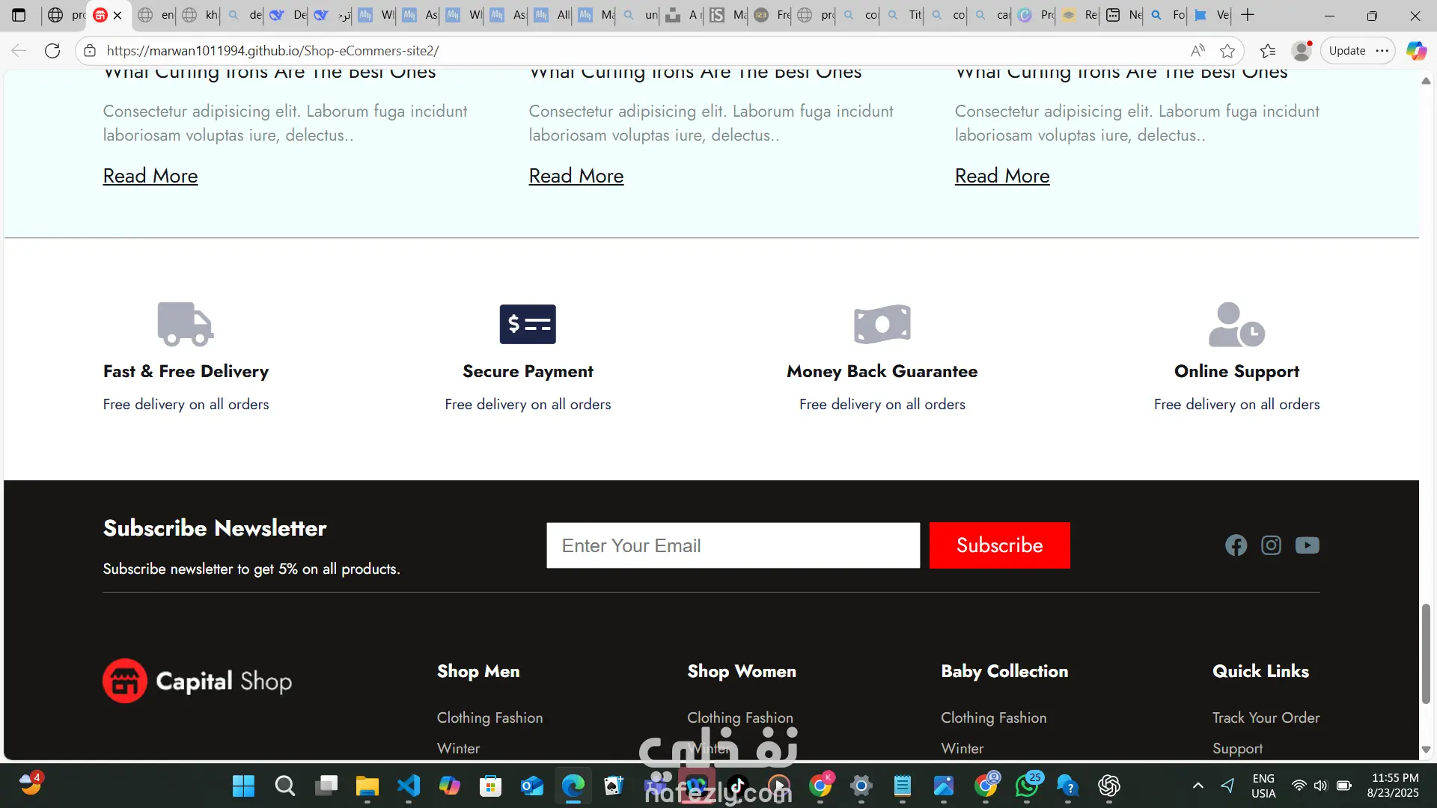Click the Money Back Guarantee cash icon
The height and width of the screenshot is (808, 1437).
pyautogui.click(x=882, y=324)
